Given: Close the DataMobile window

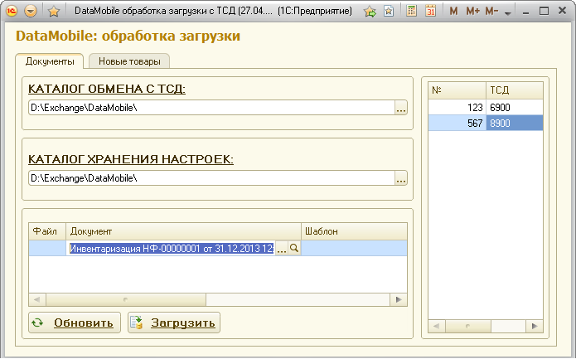Looking at the screenshot, I should click(x=563, y=11).
